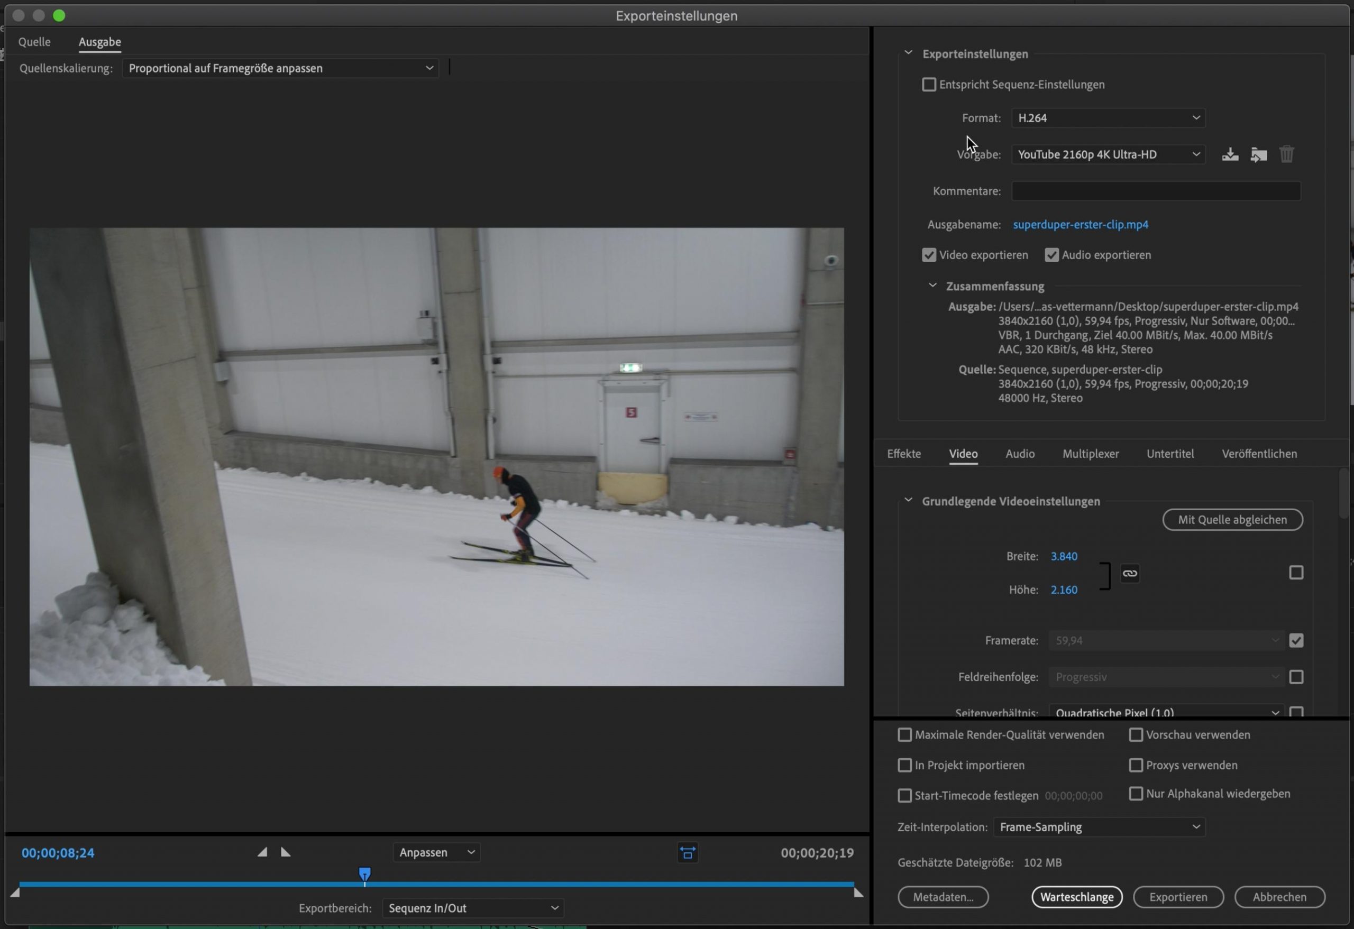Click into the Kommentare text field
Screen dimensions: 1354x929
pos(1156,191)
